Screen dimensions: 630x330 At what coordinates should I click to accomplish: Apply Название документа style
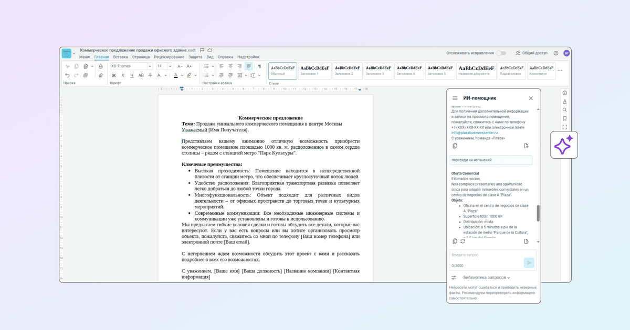tap(476, 71)
